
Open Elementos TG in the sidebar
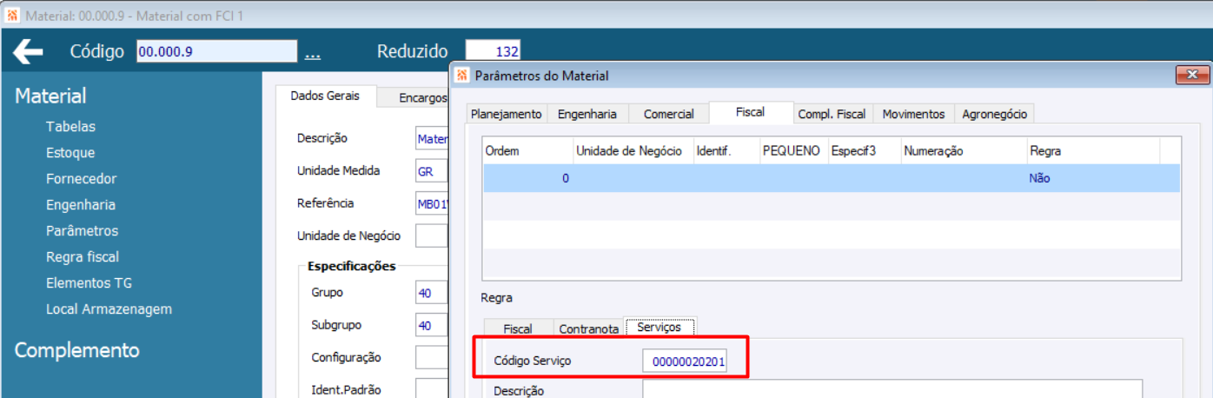89,283
